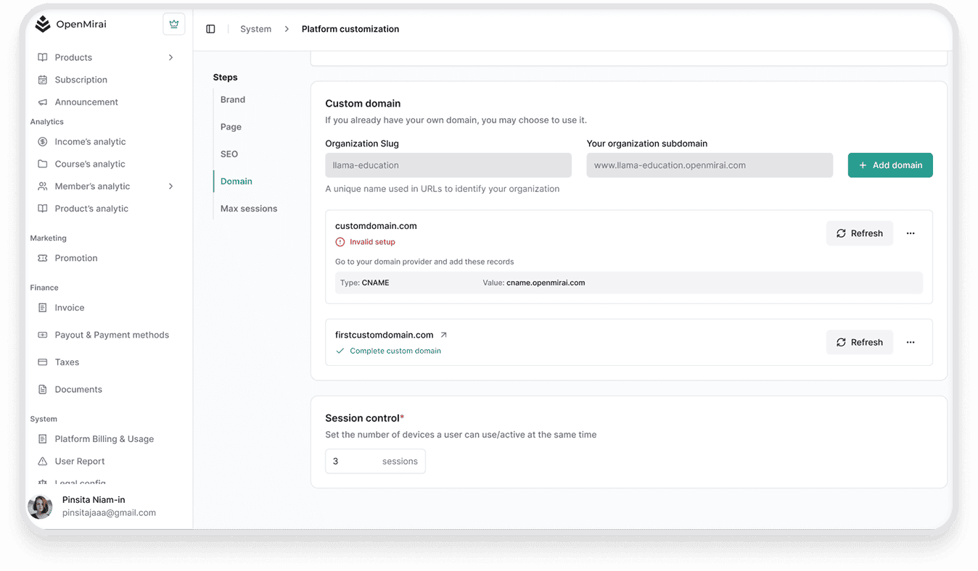Open the OpenMirai logo home
The image size is (978, 571).
[x=71, y=24]
